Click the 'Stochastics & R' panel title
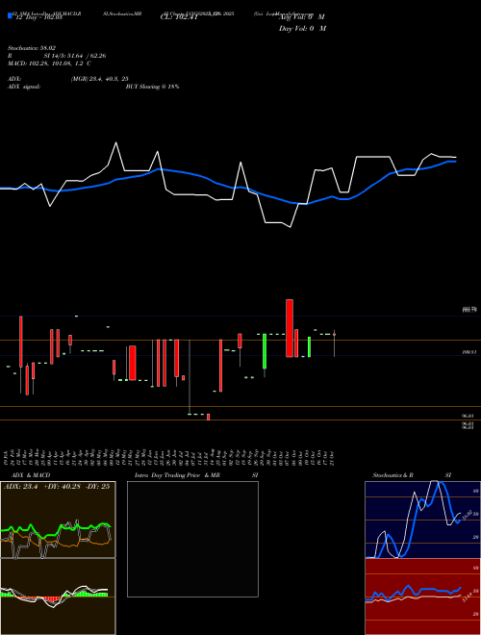The image size is (481, 635). 392,475
